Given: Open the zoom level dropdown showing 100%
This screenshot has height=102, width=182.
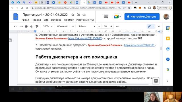Looking at the screenshot, I should (48, 26).
